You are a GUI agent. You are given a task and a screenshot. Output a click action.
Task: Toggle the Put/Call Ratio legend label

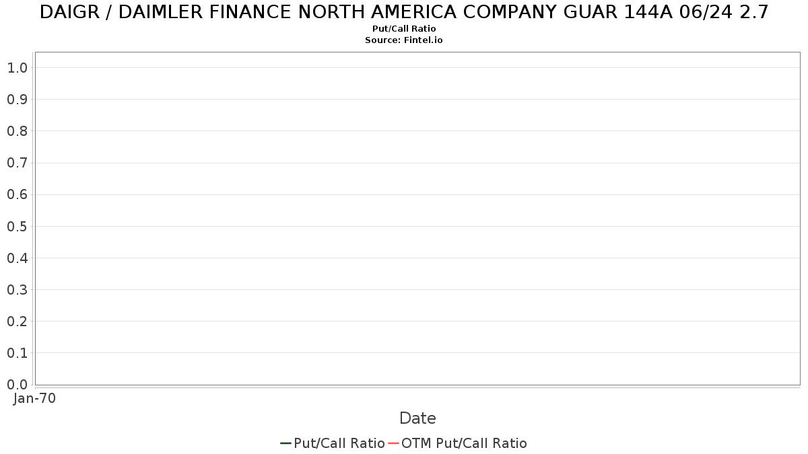[339, 443]
